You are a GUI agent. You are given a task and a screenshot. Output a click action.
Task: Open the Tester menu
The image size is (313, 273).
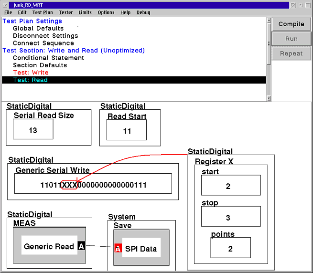pos(65,12)
